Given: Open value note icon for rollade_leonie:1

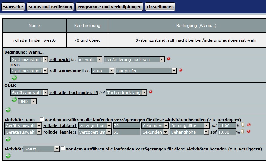Looking at the screenshot, I should coord(242,131).
